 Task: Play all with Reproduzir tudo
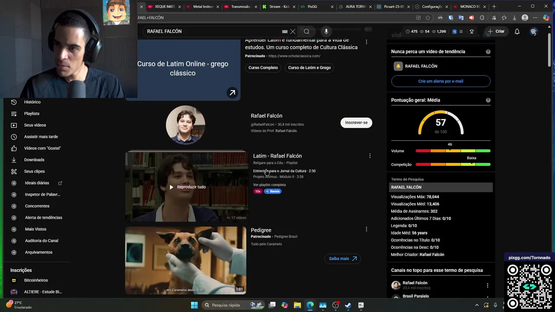pyautogui.click(x=187, y=187)
